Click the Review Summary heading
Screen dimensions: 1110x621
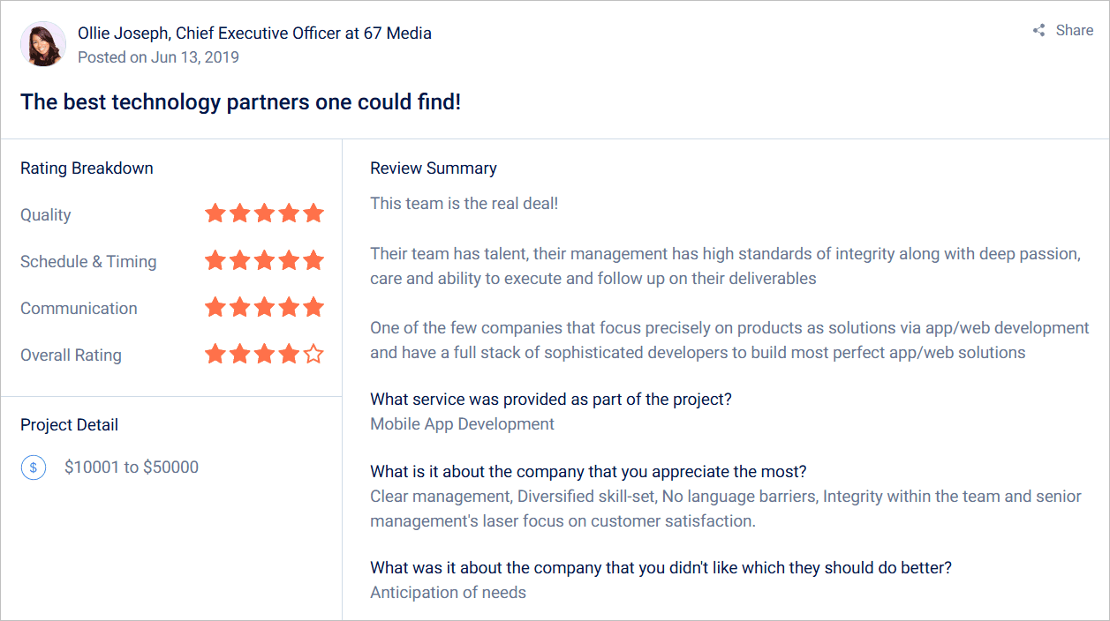[x=433, y=168]
